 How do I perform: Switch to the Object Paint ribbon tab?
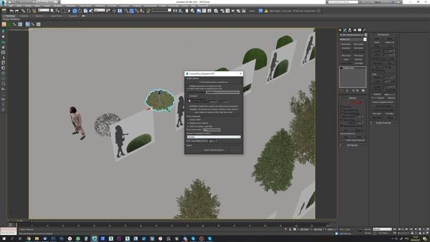56,16
